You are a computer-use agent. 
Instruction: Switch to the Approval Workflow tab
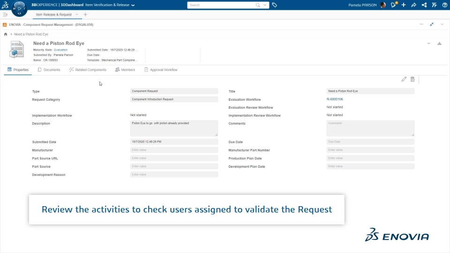[x=161, y=70]
